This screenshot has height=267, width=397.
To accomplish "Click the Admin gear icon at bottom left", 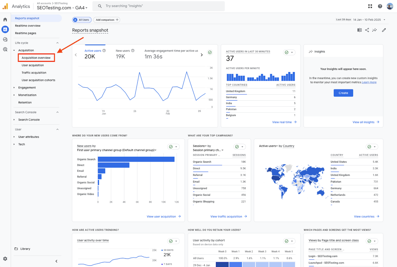I will [5, 259].
